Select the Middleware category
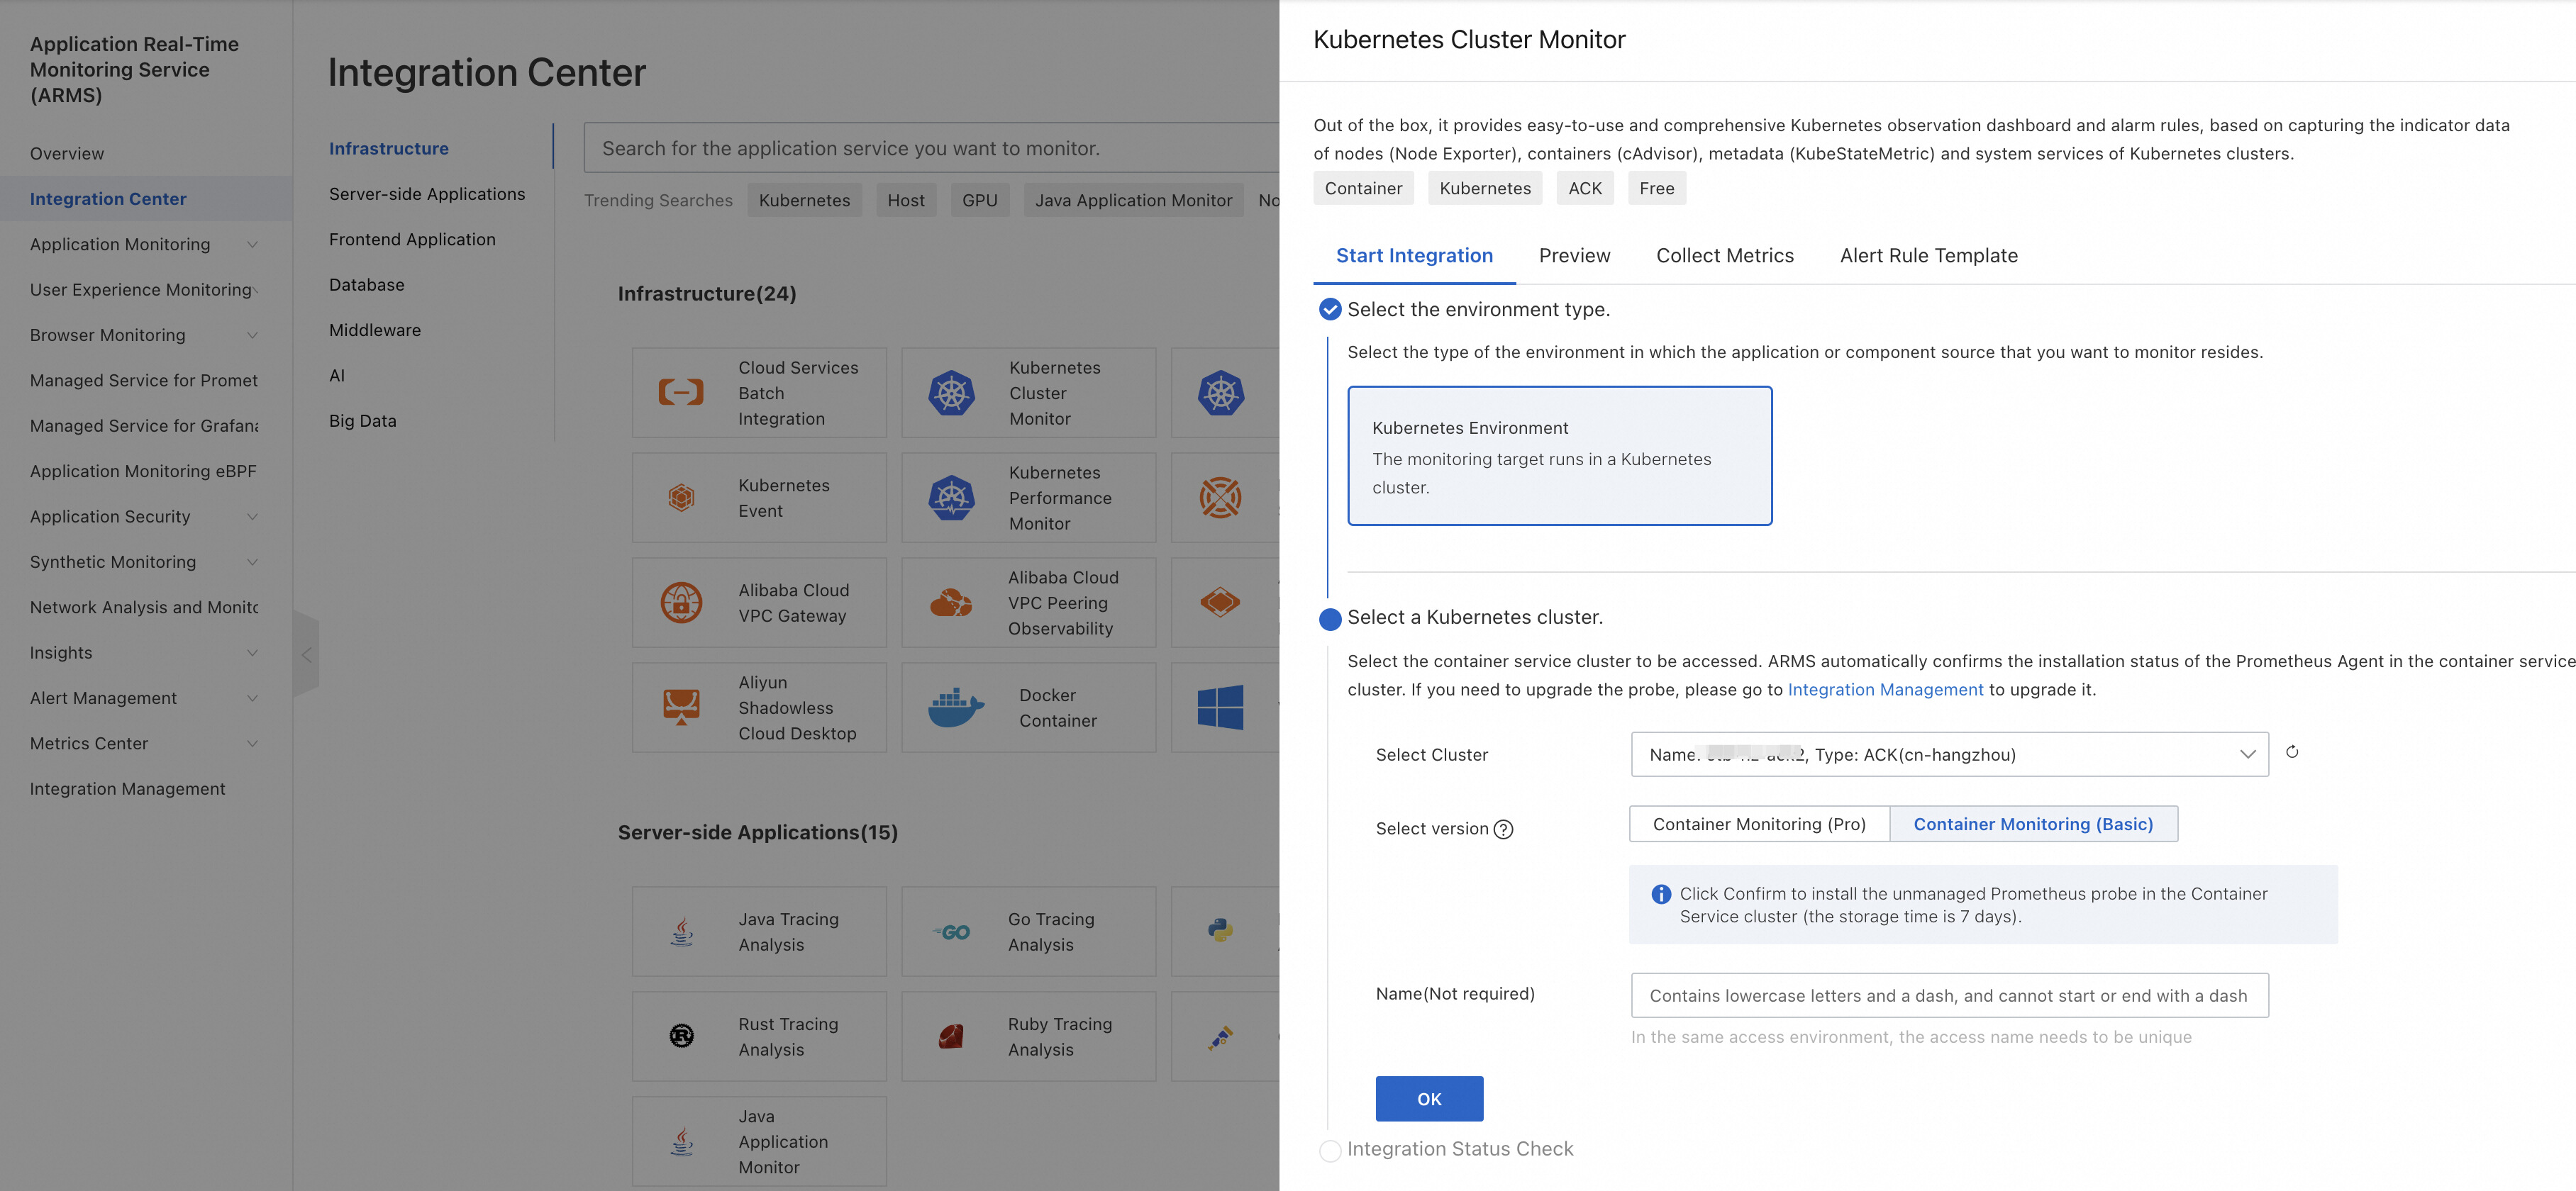This screenshot has width=2576, height=1191. click(x=375, y=330)
